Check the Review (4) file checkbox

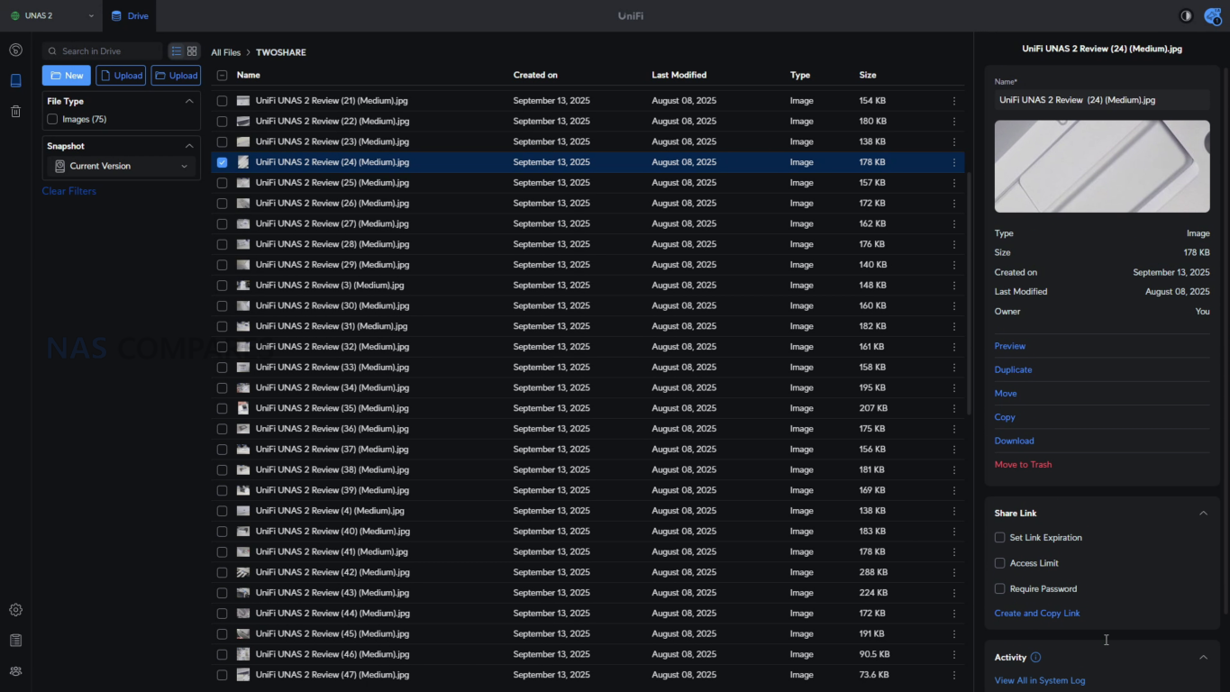coord(222,511)
